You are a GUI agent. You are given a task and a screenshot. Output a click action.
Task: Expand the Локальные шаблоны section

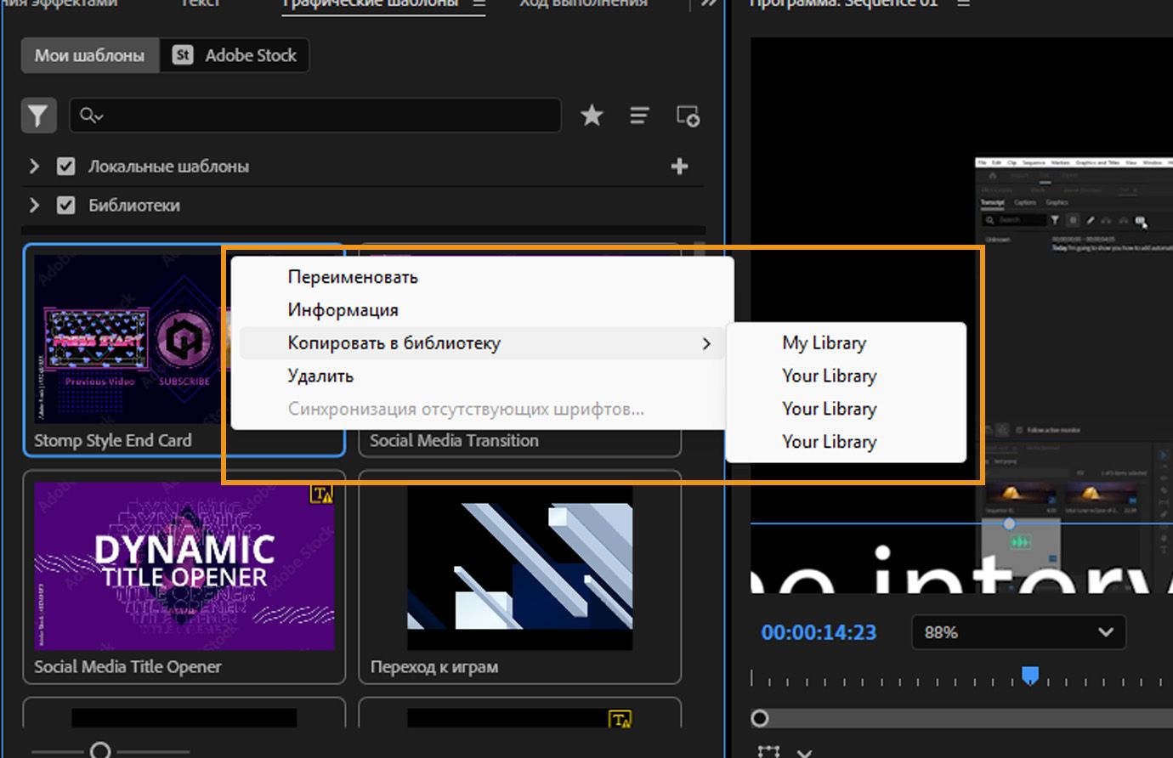pyautogui.click(x=34, y=167)
